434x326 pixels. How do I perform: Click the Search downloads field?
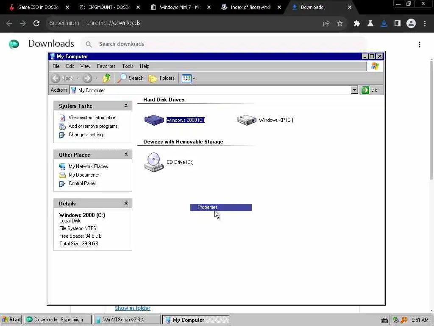(224, 44)
